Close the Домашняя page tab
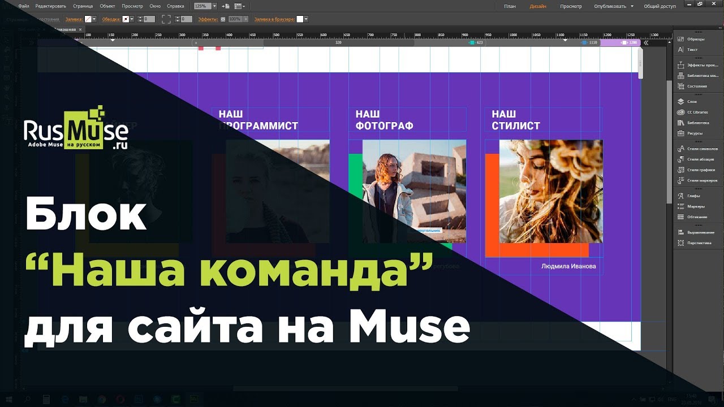 click(x=80, y=29)
